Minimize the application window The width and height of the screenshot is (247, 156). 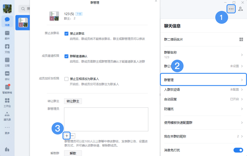tap(225, 2)
